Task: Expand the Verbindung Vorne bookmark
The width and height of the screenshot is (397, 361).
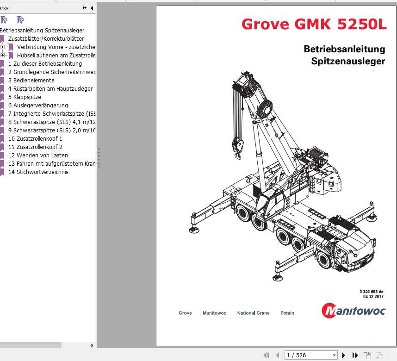Action: tap(2, 47)
